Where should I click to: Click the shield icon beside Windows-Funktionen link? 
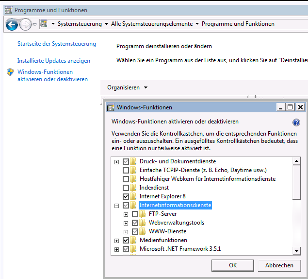coord(10,72)
